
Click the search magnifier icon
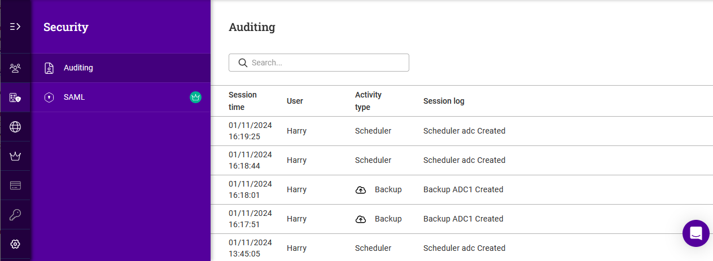tap(243, 63)
